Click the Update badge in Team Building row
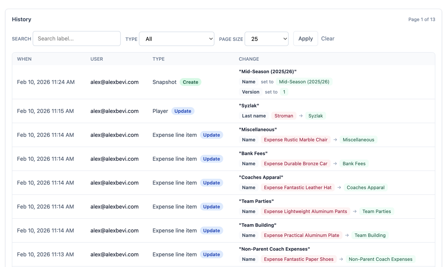446x267 pixels. (211, 231)
